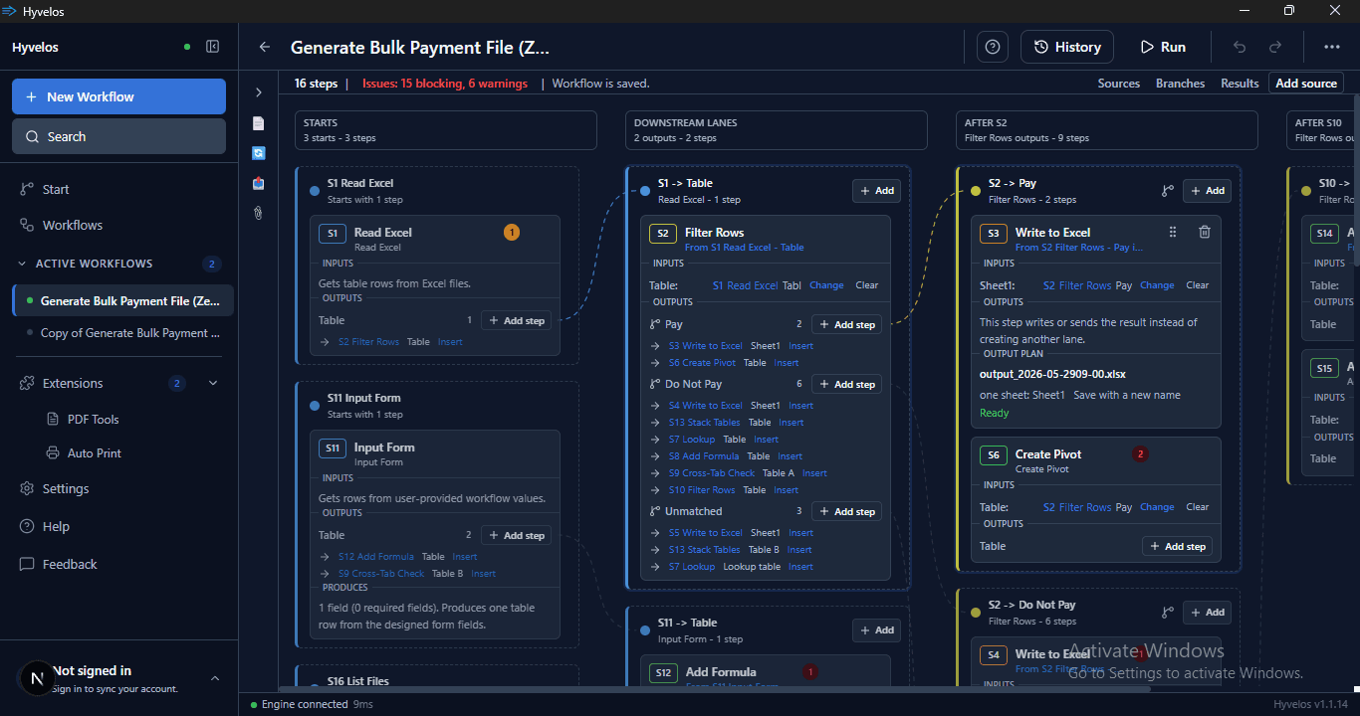This screenshot has height=716, width=1360.
Task: Click the back arrow beside the workflow title
Action: 264,47
